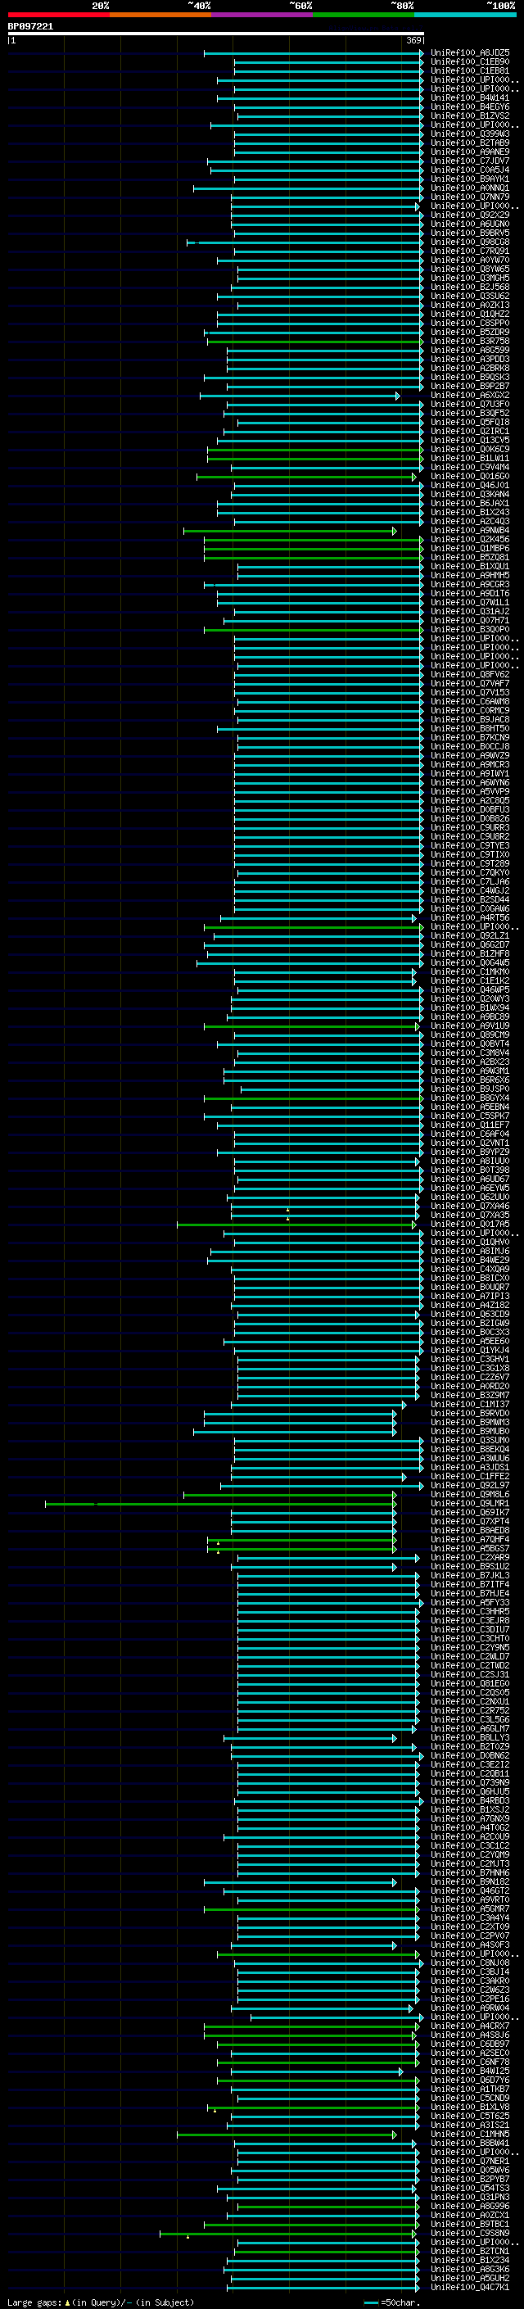Open hit UniRef100_A0NNQ1
524x2309 pixels.
pyautogui.click(x=470, y=188)
